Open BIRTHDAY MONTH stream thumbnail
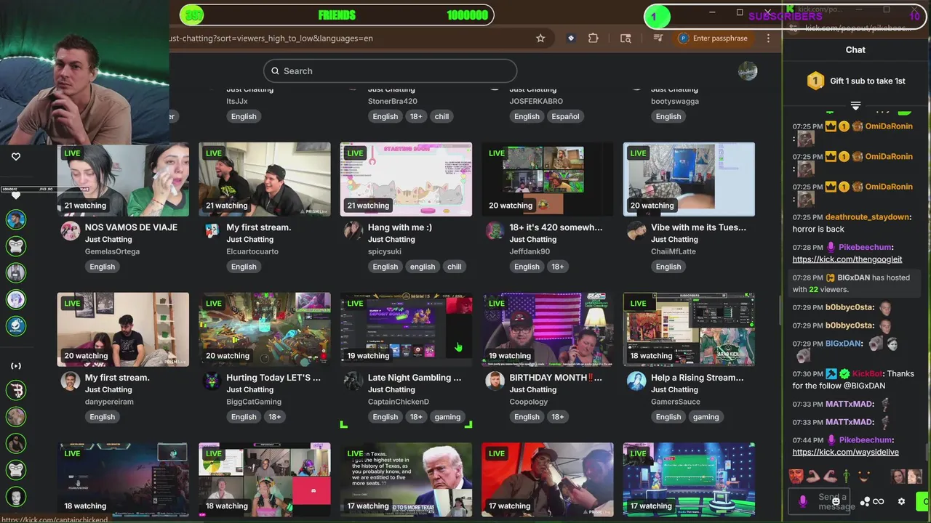Screen dimensions: 931x523 (548, 330)
